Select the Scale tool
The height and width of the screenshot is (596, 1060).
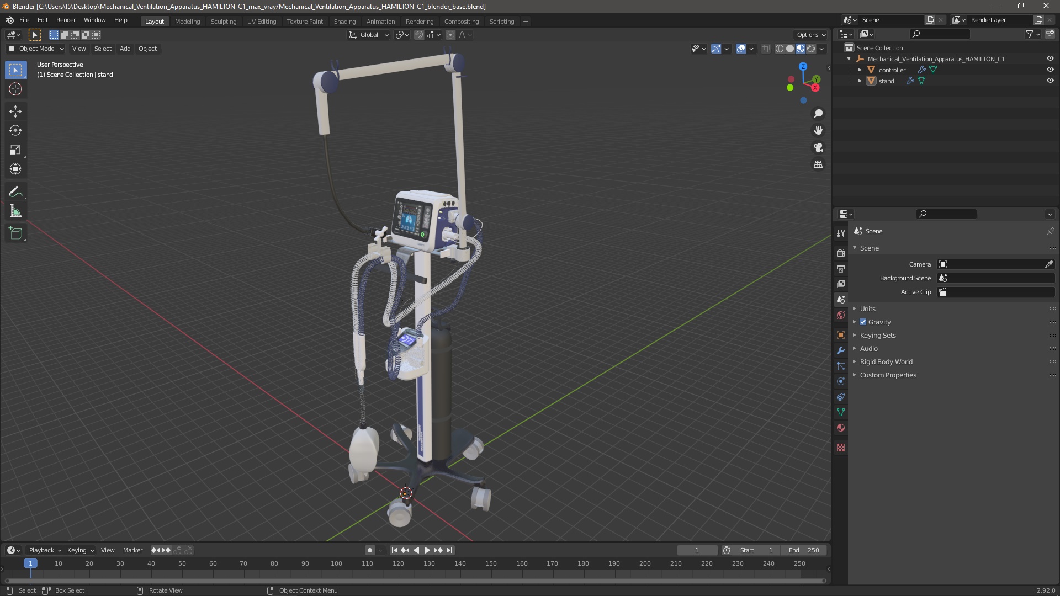point(15,150)
